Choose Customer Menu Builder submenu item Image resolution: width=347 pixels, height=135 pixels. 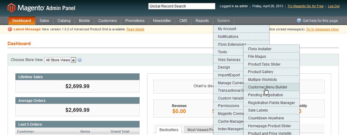coord(272,87)
